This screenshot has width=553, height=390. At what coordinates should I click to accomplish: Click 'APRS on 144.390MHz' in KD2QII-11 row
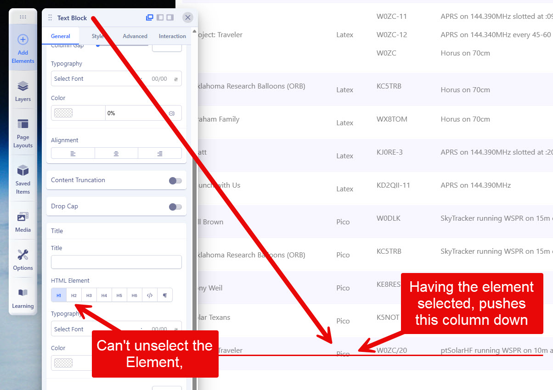point(475,185)
